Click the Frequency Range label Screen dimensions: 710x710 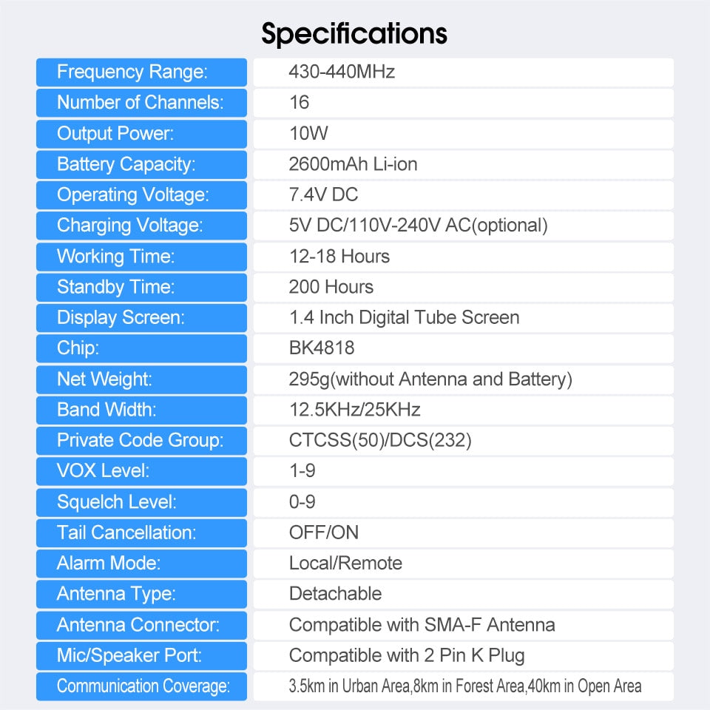pyautogui.click(x=132, y=72)
